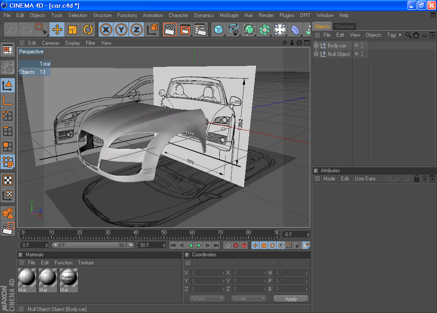Click the stepper of the X position field
The image size is (437, 313).
coord(223,273)
